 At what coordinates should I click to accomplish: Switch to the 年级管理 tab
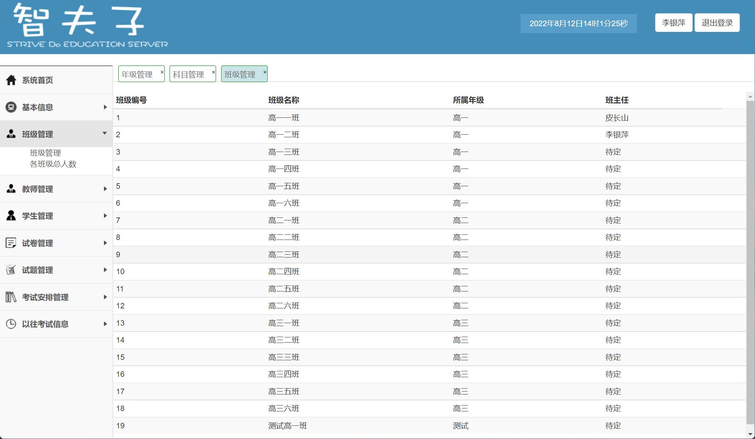click(x=137, y=75)
